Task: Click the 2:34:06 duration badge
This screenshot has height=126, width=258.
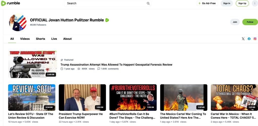Action: pyautogui.click(x=49, y=107)
